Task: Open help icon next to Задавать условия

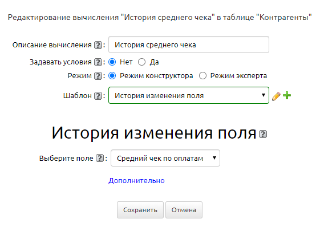Action: (x=98, y=62)
